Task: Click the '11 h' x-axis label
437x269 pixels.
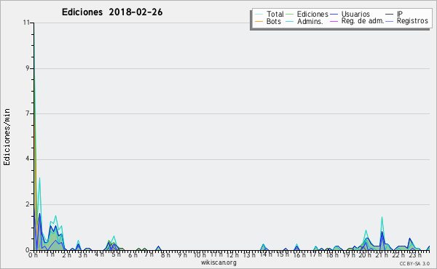Action: click(216, 254)
